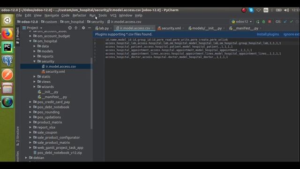Click Ignore extension link
The height and width of the screenshot is (169, 300).
point(292,34)
